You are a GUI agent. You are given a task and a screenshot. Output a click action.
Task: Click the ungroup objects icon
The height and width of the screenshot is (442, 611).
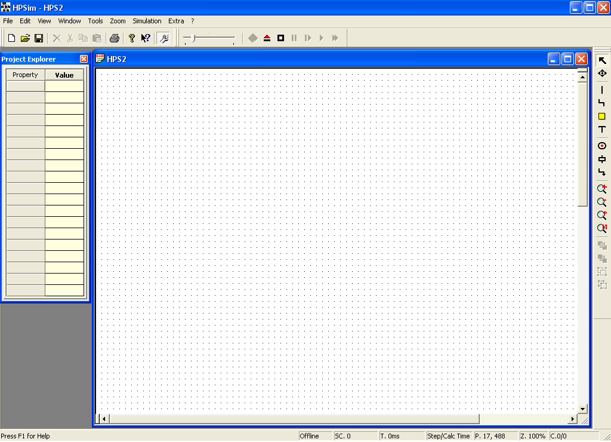(x=602, y=284)
